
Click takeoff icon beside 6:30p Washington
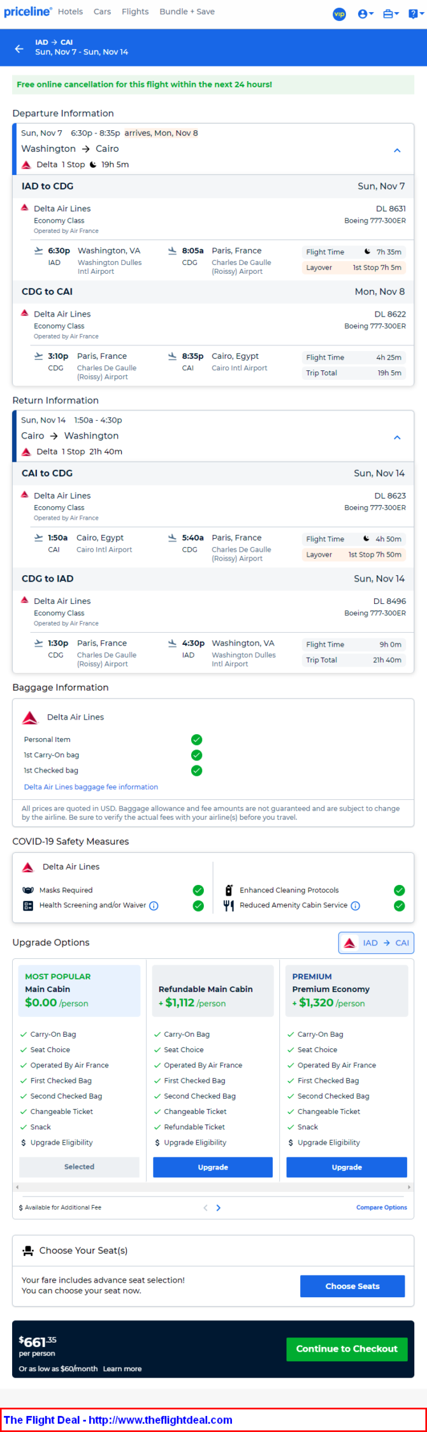pos(39,251)
